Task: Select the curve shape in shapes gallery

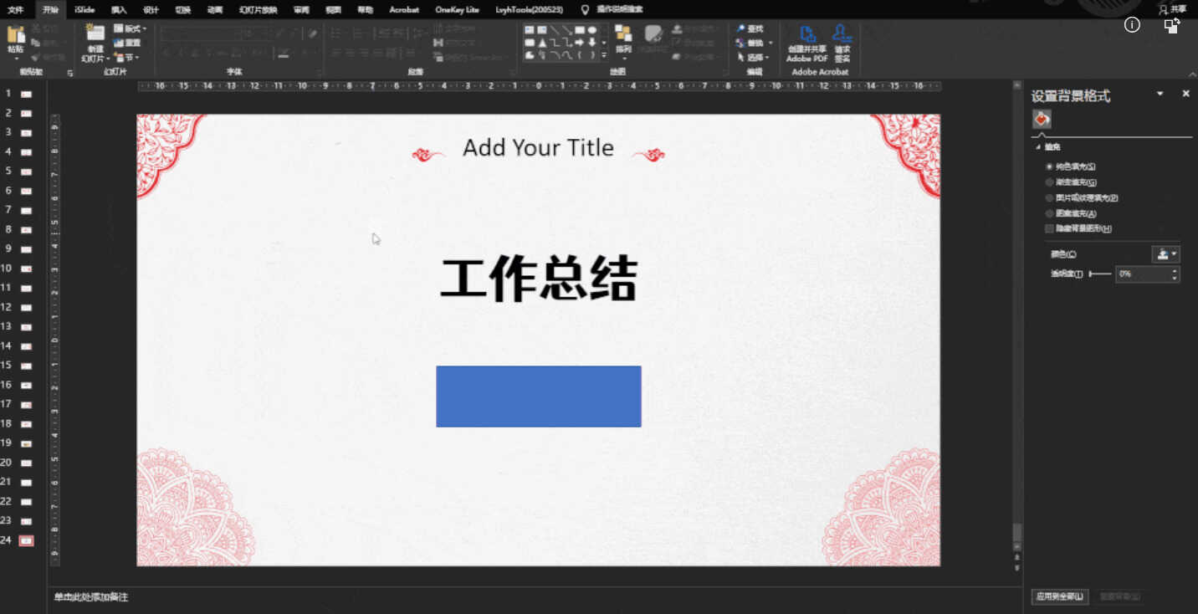Action: click(x=567, y=55)
